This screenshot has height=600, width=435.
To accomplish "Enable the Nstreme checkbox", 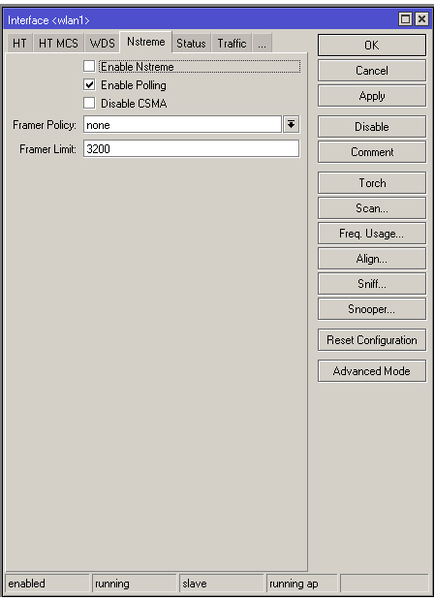I will click(x=89, y=66).
